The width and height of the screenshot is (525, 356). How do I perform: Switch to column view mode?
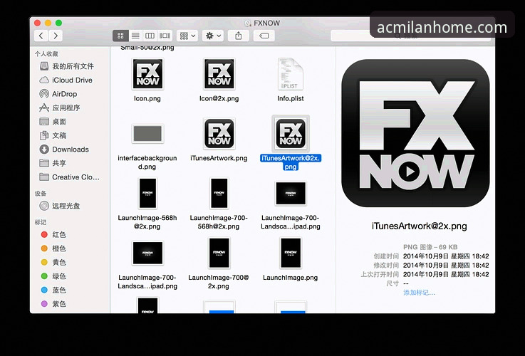coord(150,36)
